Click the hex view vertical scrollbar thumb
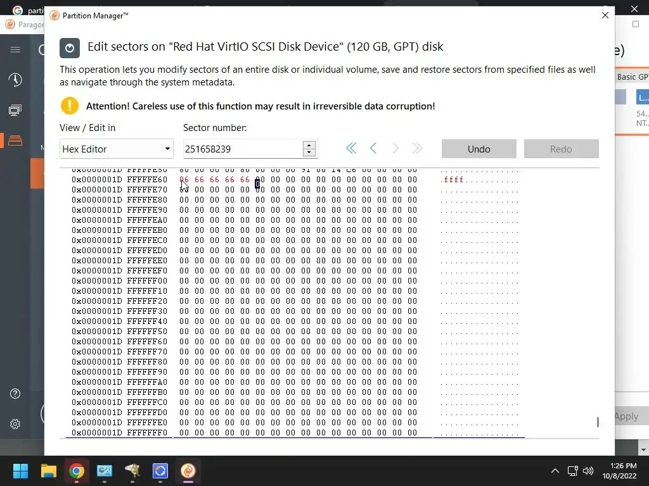This screenshot has height=486, width=649. click(598, 422)
